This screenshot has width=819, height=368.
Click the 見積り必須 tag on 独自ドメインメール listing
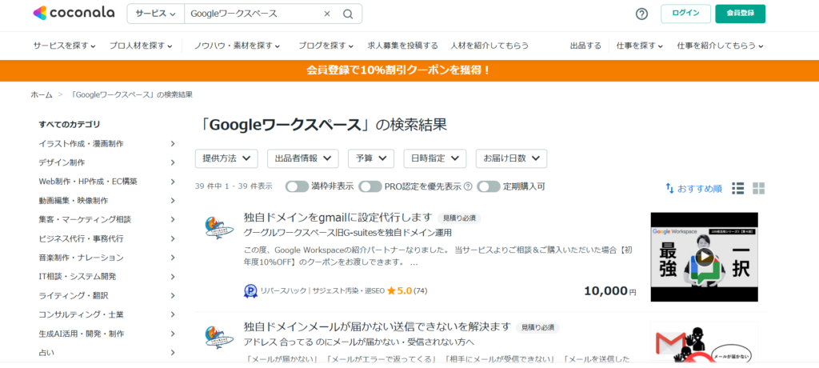coord(537,327)
